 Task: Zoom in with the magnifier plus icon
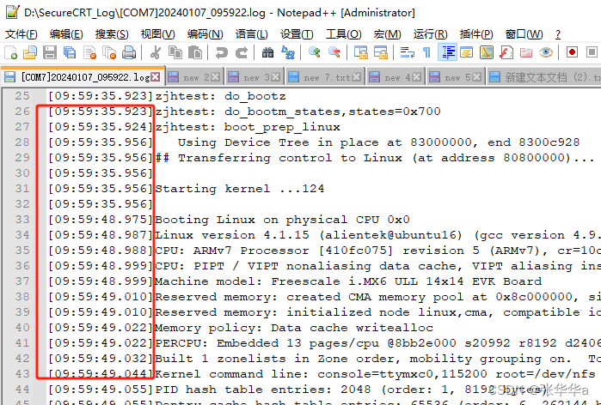pos(315,52)
